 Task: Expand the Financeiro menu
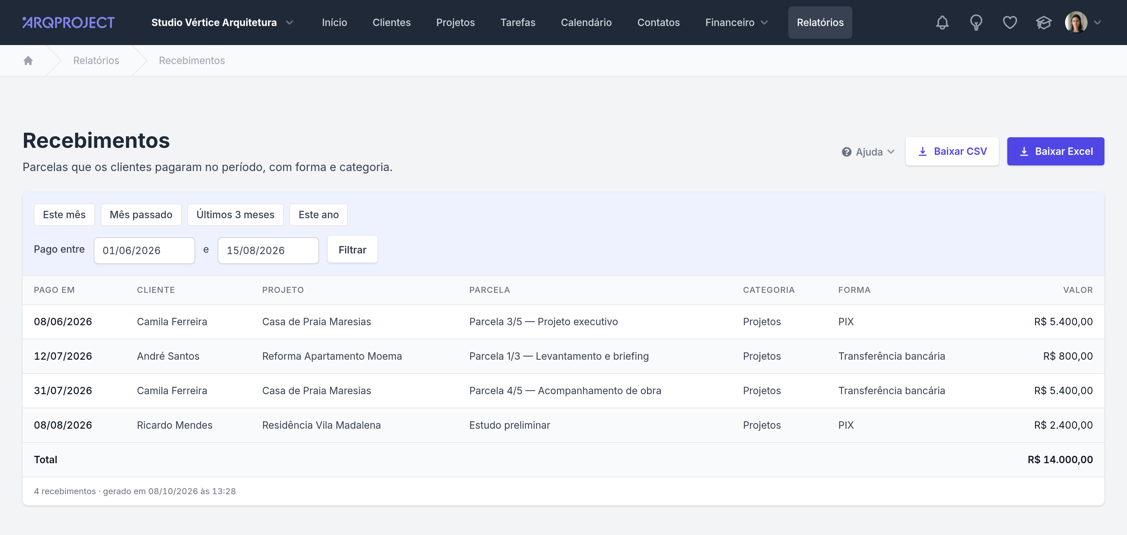pos(736,22)
